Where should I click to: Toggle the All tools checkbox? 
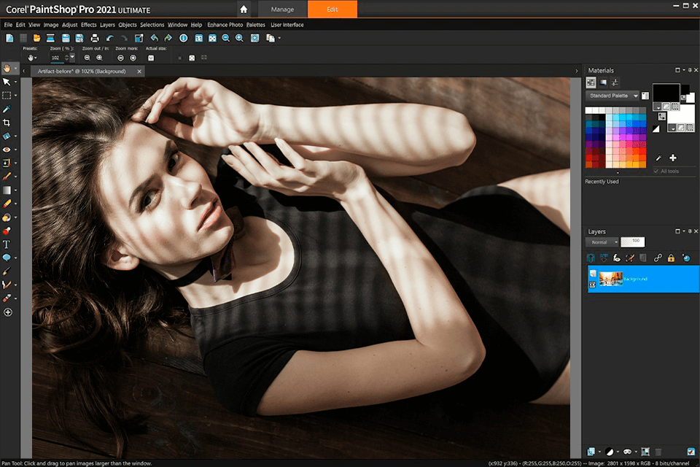(655, 171)
